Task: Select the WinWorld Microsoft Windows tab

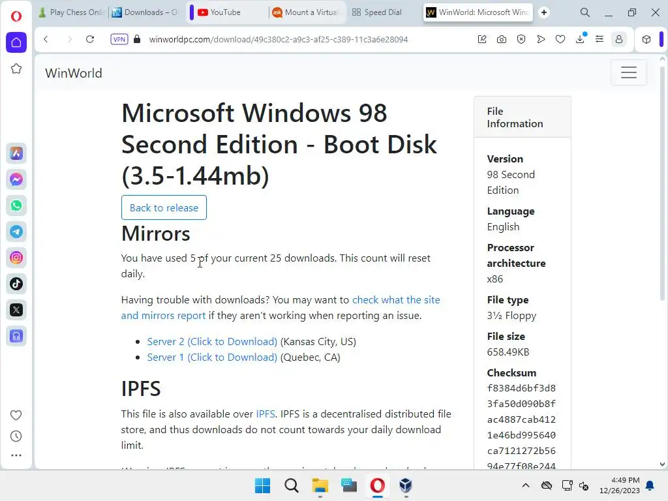Action: 478,12
